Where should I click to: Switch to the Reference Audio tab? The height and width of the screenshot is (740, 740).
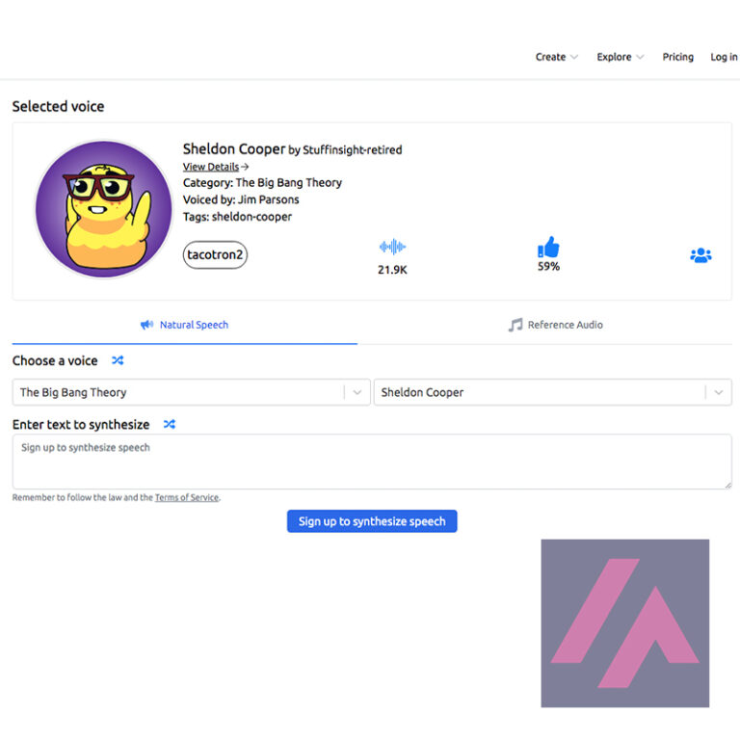tap(555, 325)
